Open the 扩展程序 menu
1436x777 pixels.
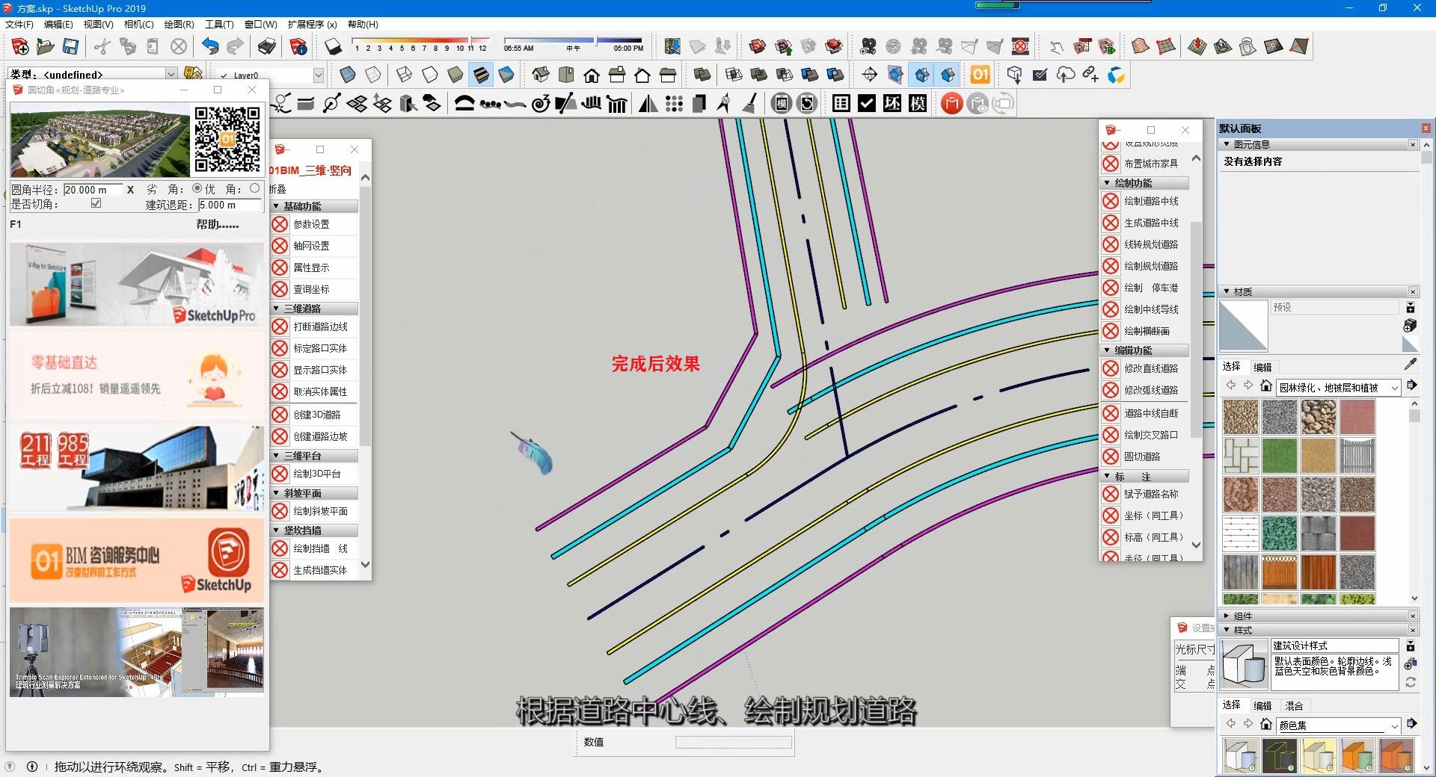pyautogui.click(x=312, y=24)
